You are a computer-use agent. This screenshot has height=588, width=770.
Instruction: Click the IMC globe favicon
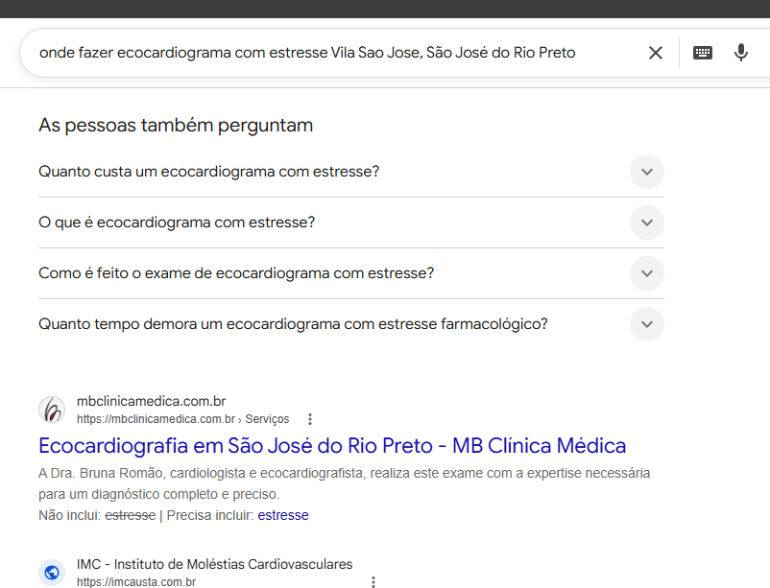(52, 573)
